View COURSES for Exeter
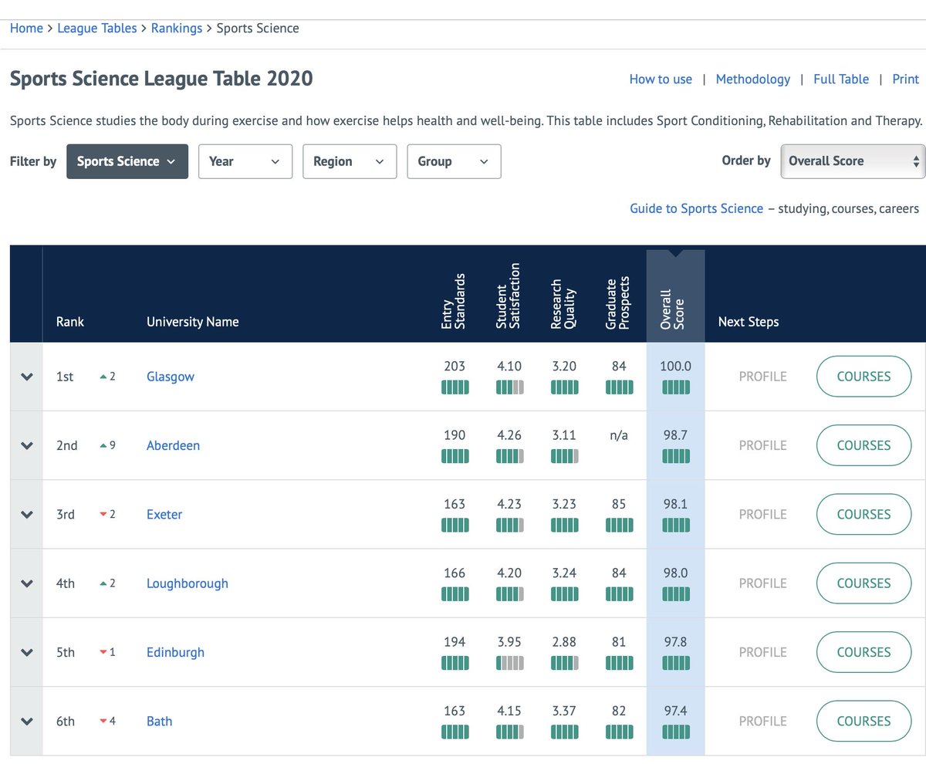This screenshot has height=764, width=926. click(x=863, y=514)
